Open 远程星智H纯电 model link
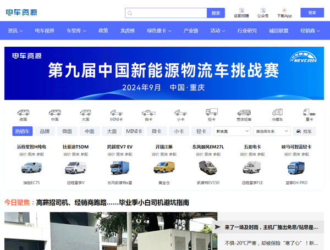 point(31,147)
